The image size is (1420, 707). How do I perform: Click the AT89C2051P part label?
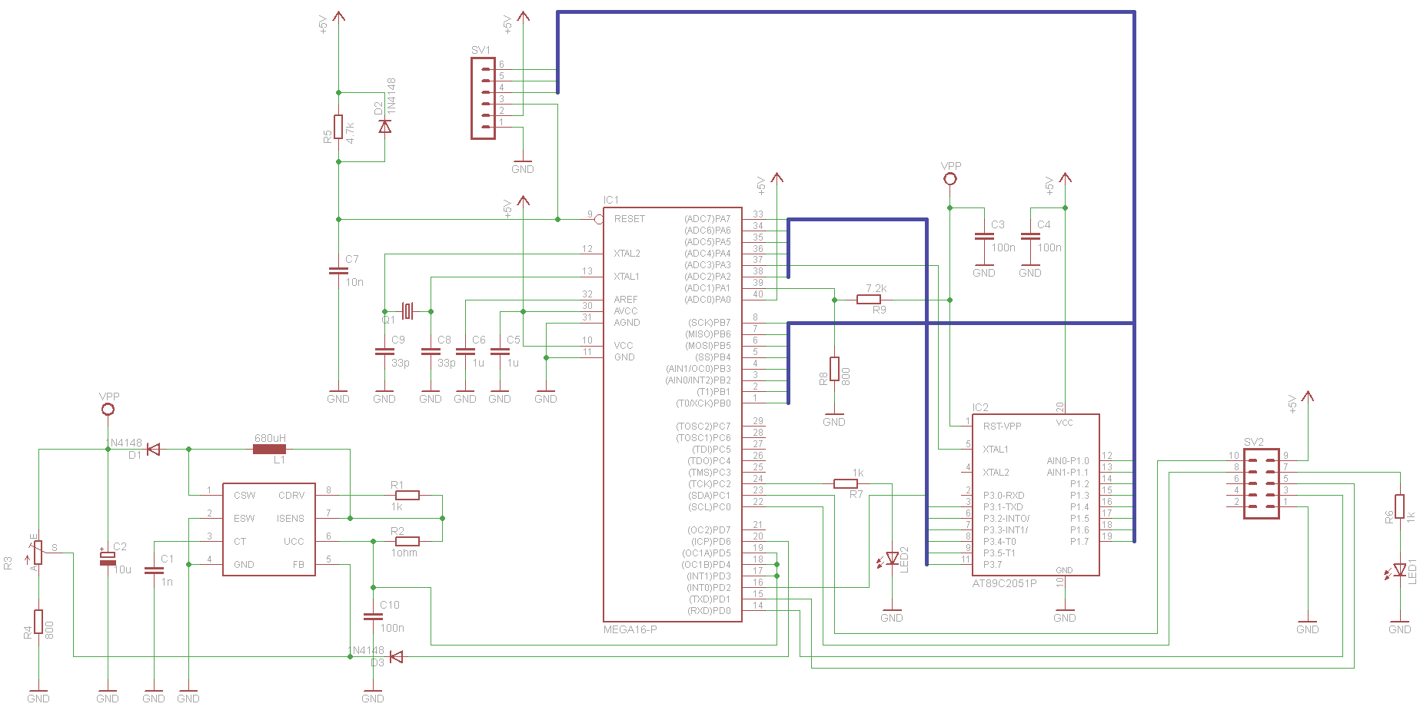[1004, 583]
